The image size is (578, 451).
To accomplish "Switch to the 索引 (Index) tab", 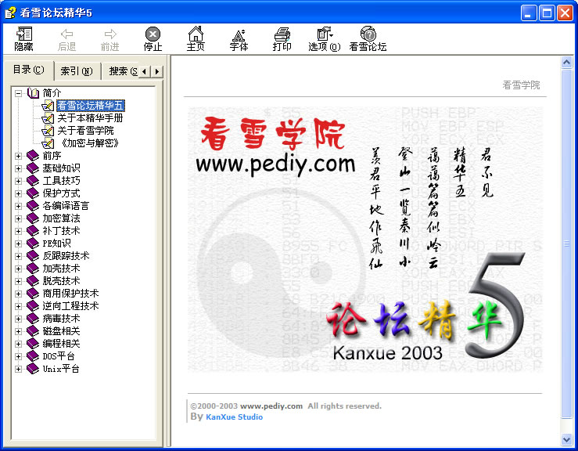I will click(77, 71).
